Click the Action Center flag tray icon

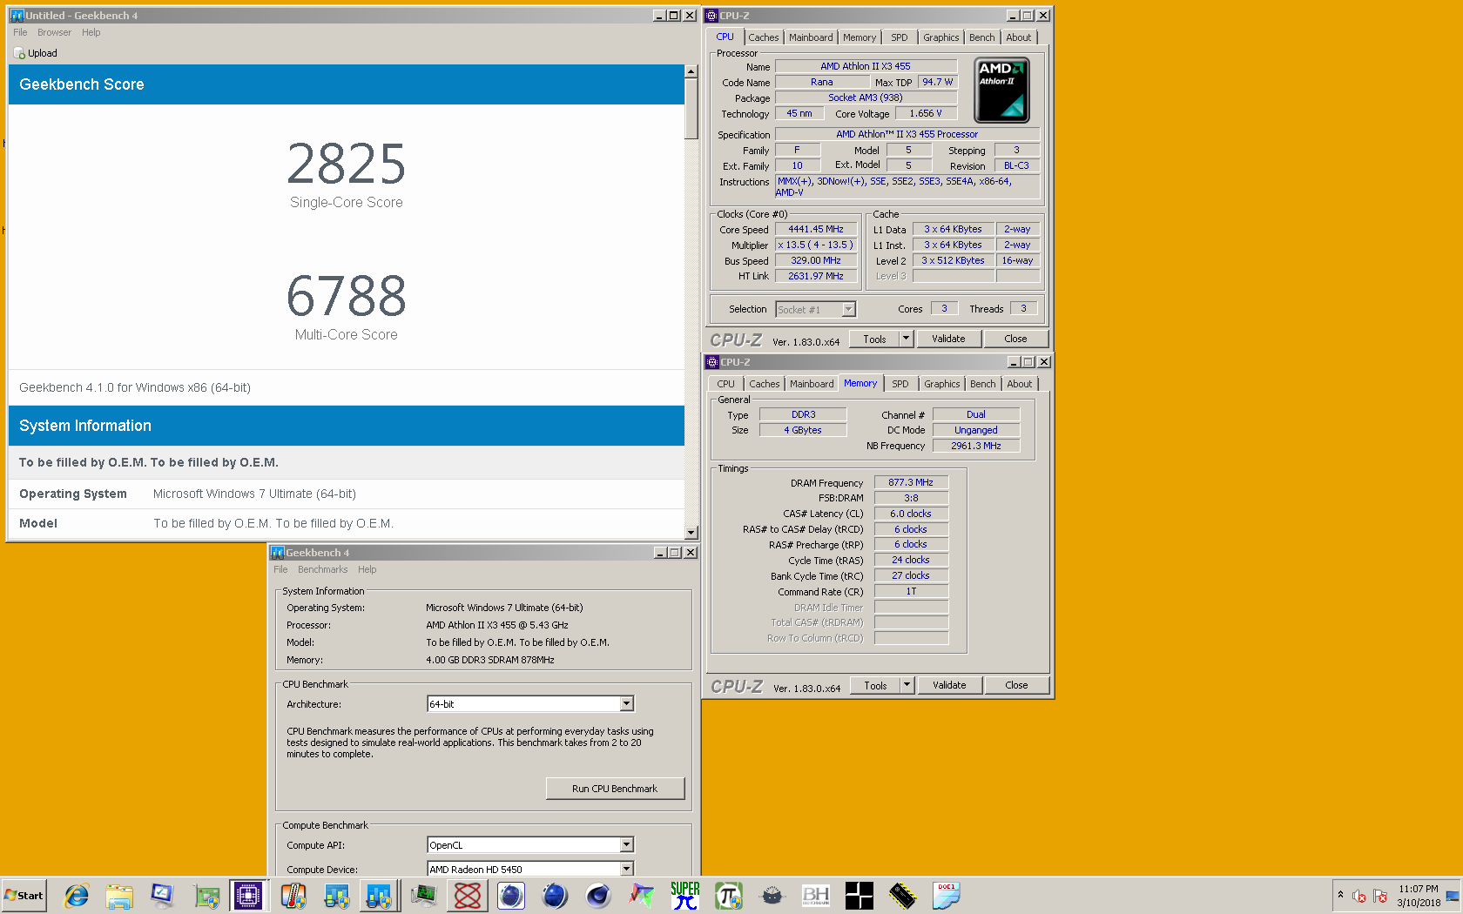click(x=1380, y=896)
